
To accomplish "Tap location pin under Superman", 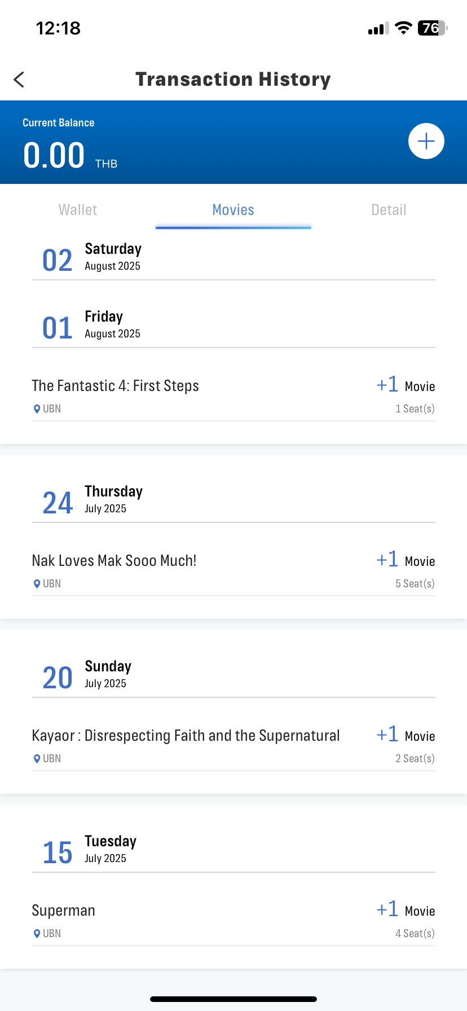I will pyautogui.click(x=37, y=934).
